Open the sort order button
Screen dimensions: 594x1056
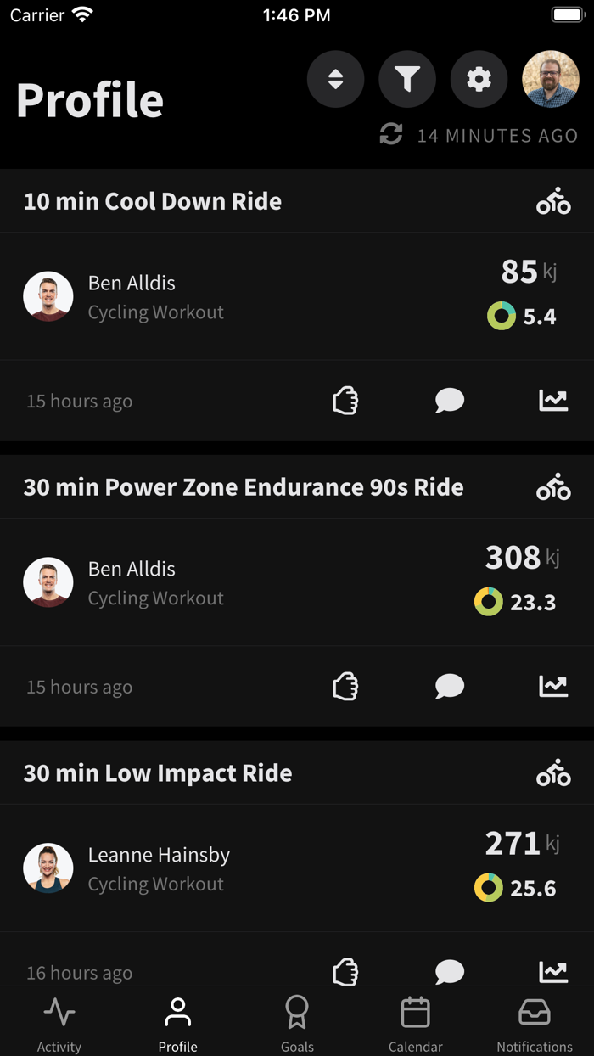[336, 80]
